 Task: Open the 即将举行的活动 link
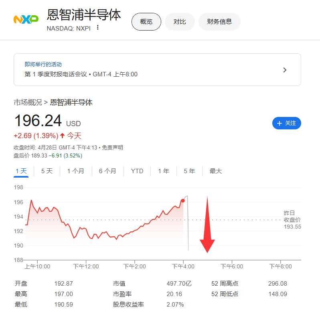coord(43,64)
